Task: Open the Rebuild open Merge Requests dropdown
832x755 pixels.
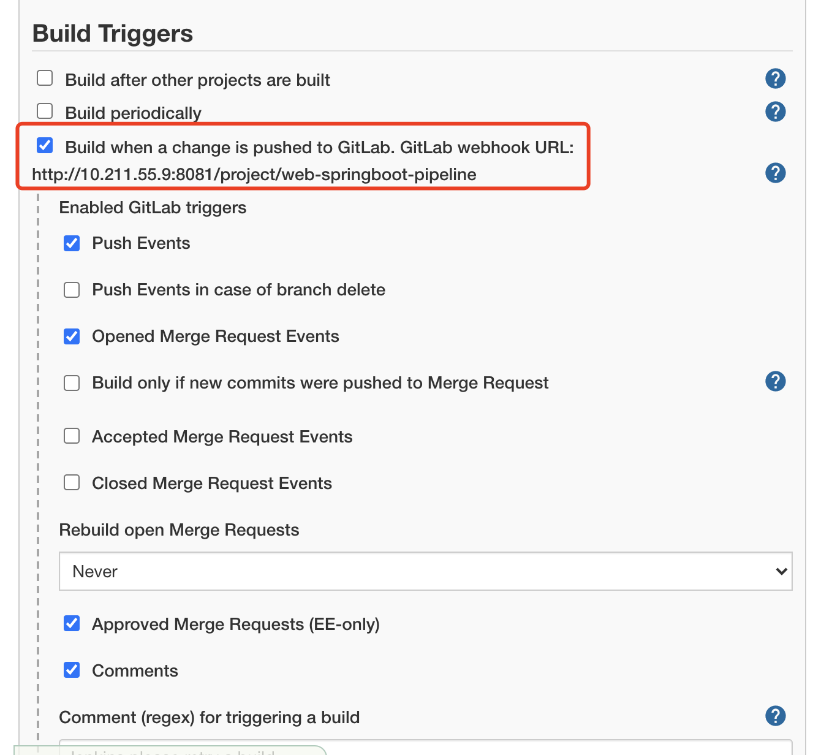Action: point(425,571)
